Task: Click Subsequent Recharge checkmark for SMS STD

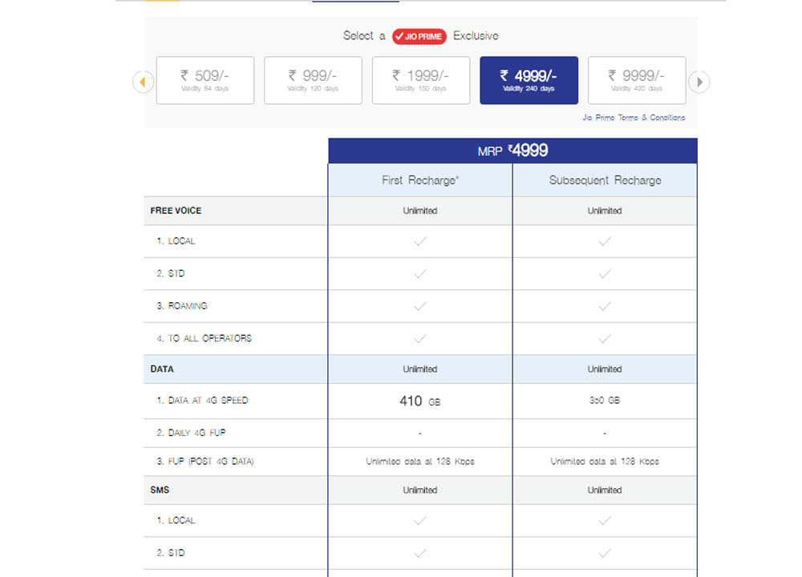Action: 605,553
